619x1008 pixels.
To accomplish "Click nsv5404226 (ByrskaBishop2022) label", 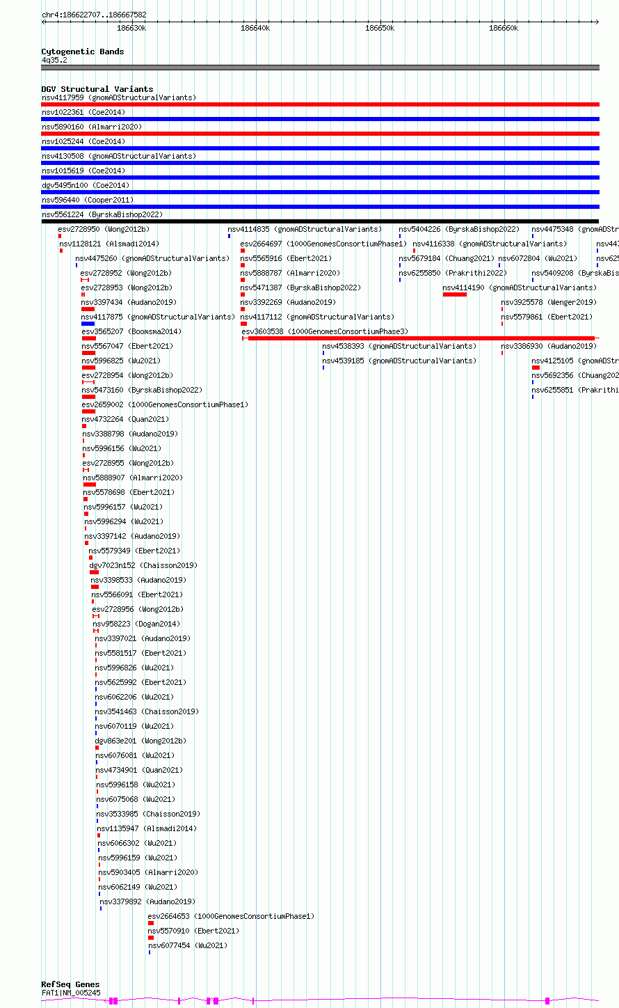I will coord(459,229).
